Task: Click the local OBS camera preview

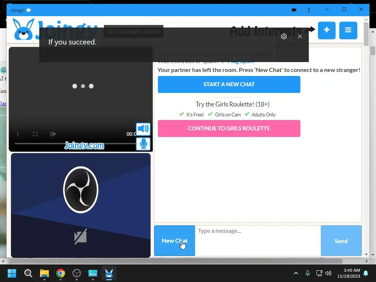Action: click(81, 205)
